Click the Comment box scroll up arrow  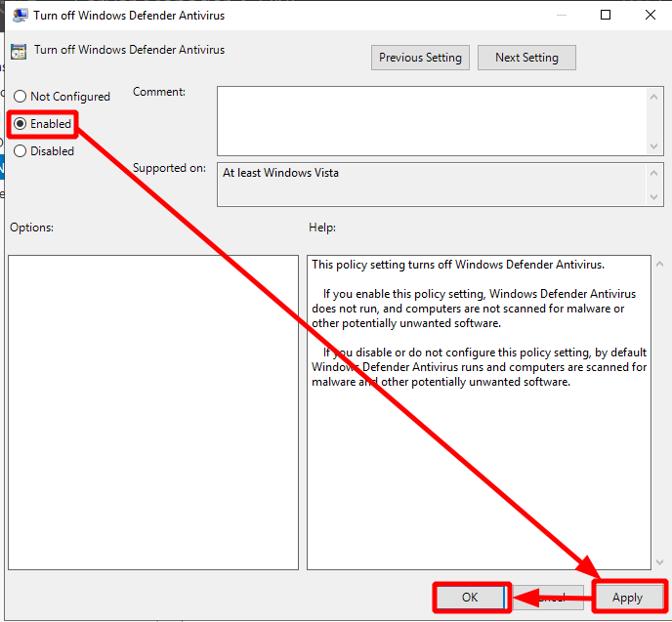click(653, 97)
